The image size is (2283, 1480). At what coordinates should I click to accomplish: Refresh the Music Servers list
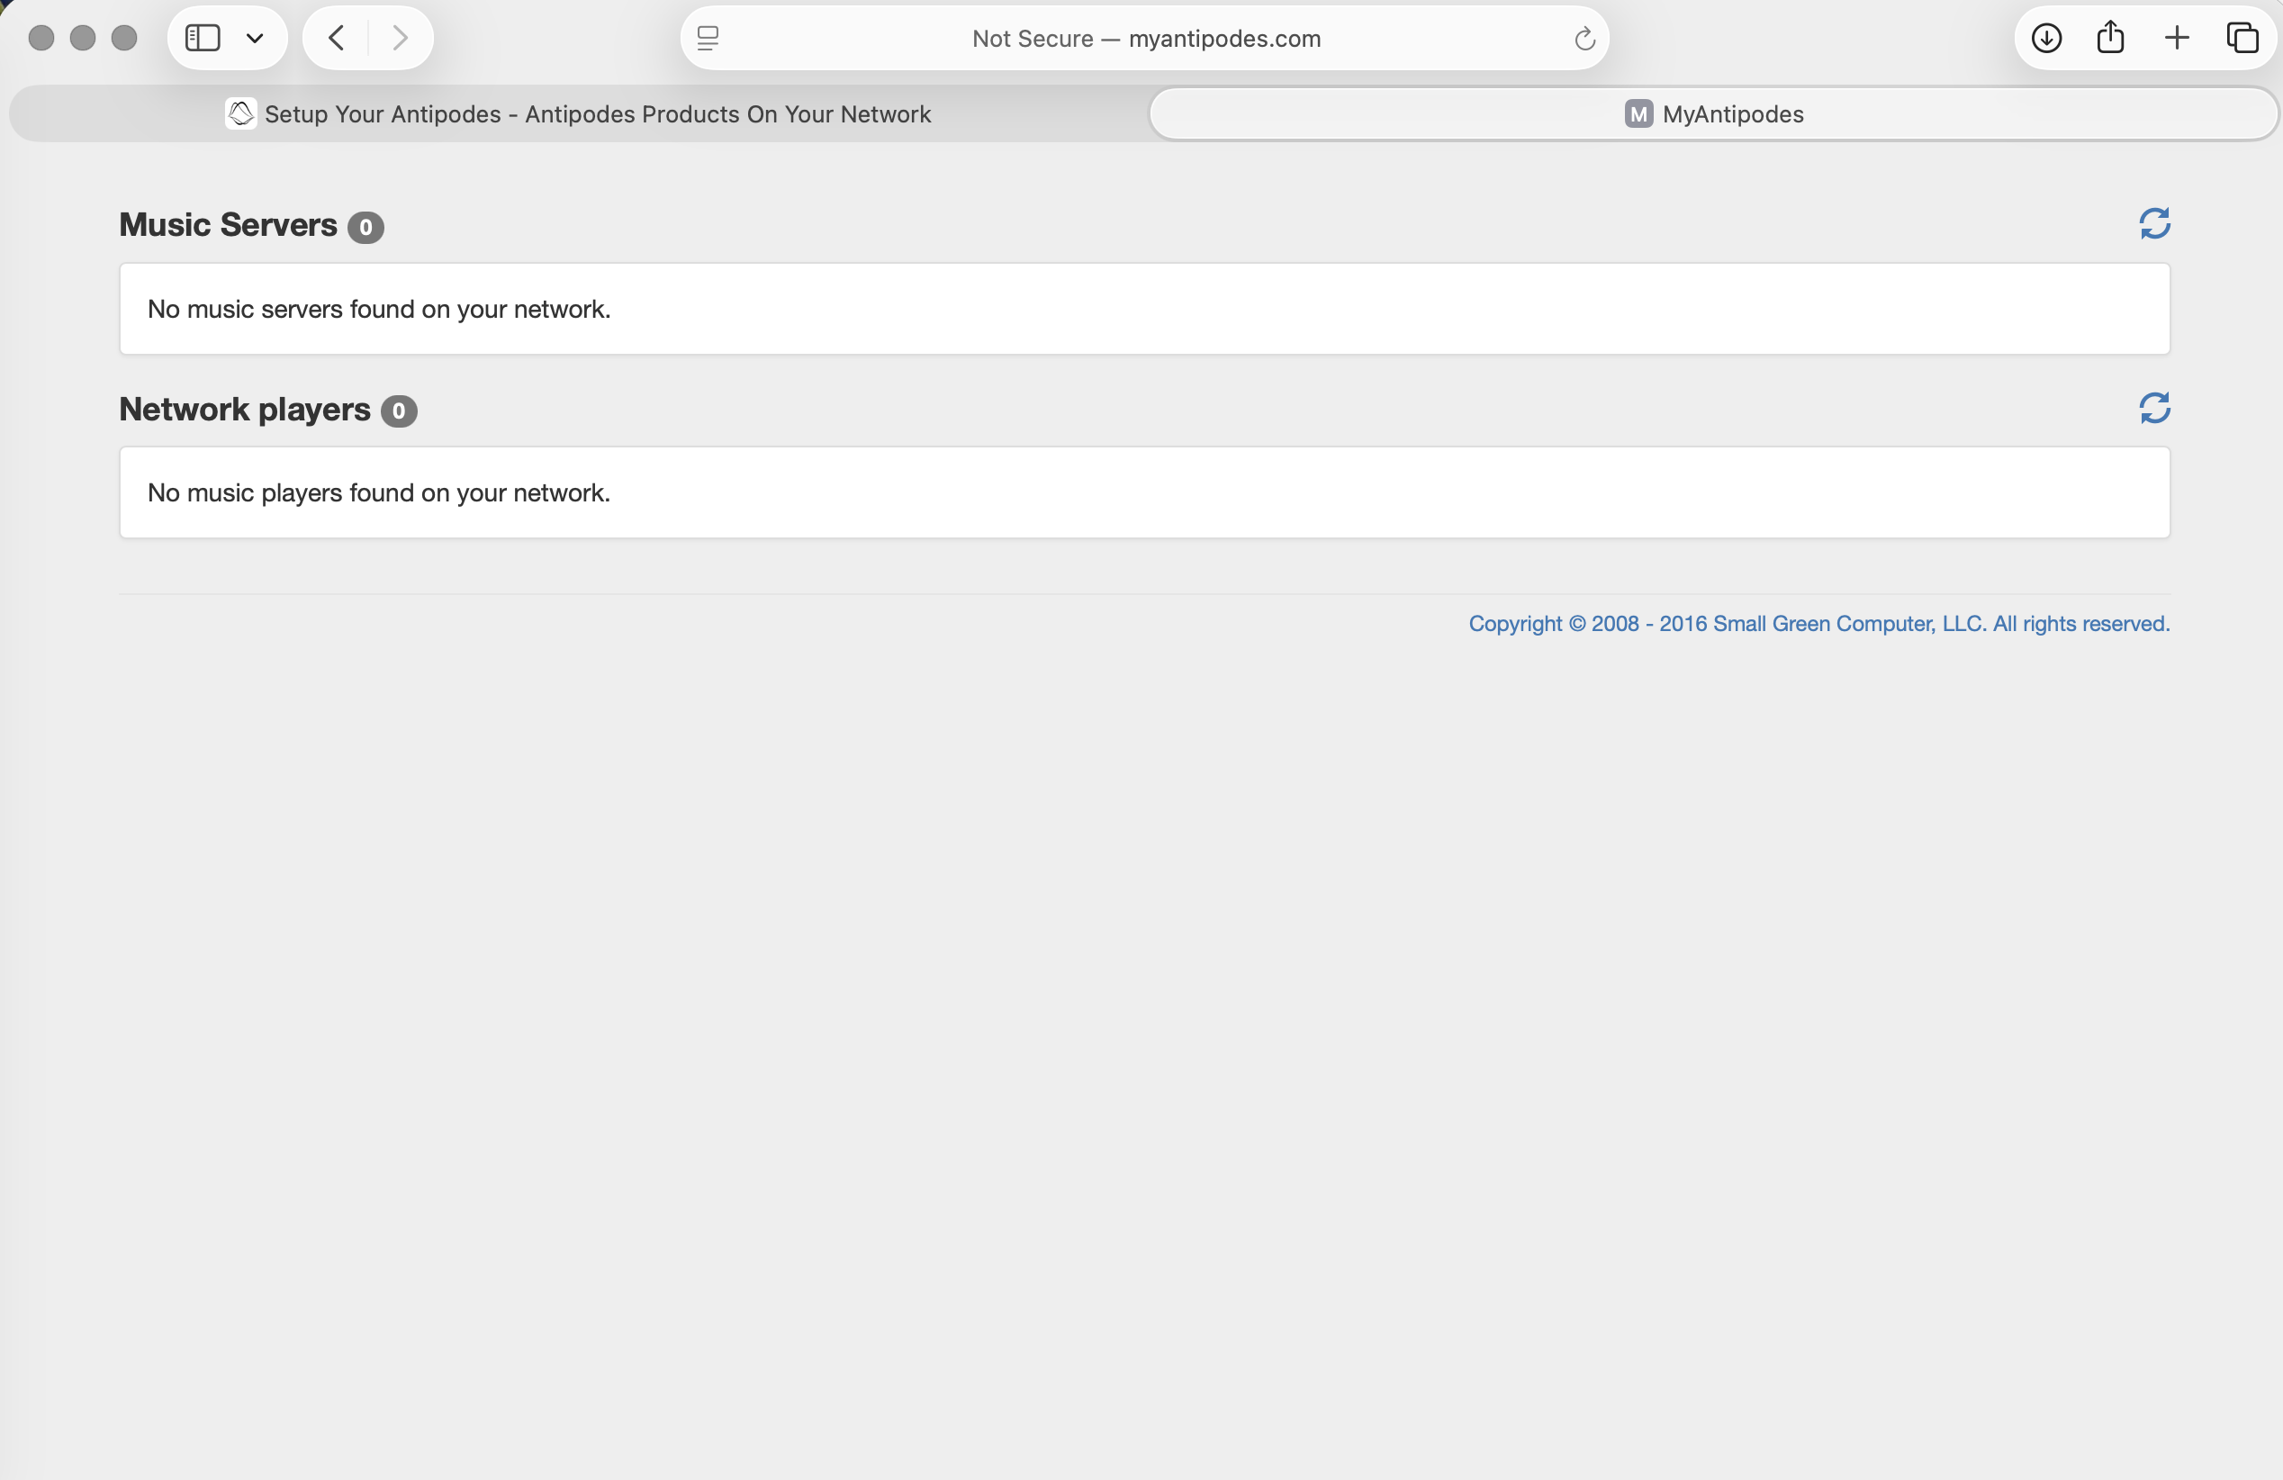pos(2154,223)
